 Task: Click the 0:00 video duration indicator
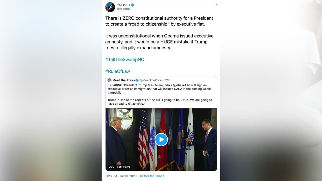pos(111,167)
